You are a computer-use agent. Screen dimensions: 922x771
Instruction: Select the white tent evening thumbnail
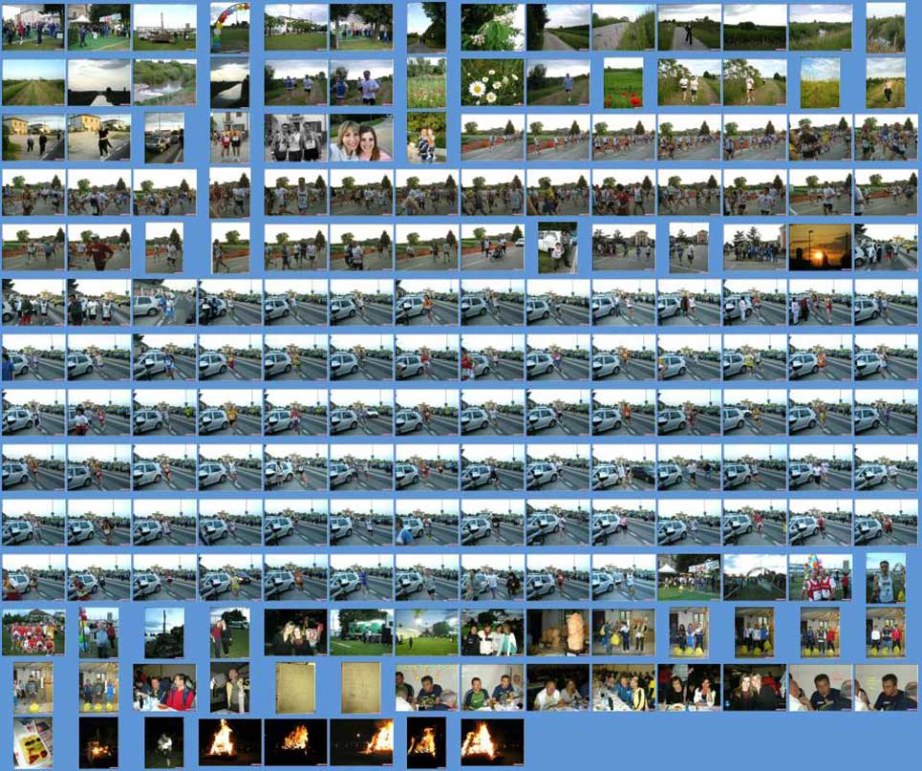click(x=689, y=577)
